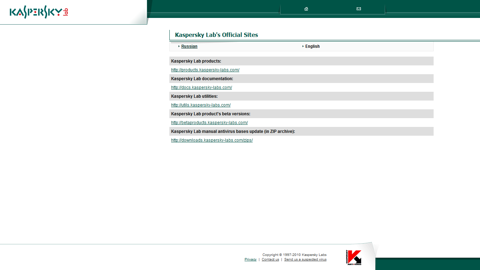This screenshot has height=270, width=480.
Task: Switch to the Russian language version
Action: coord(189,46)
